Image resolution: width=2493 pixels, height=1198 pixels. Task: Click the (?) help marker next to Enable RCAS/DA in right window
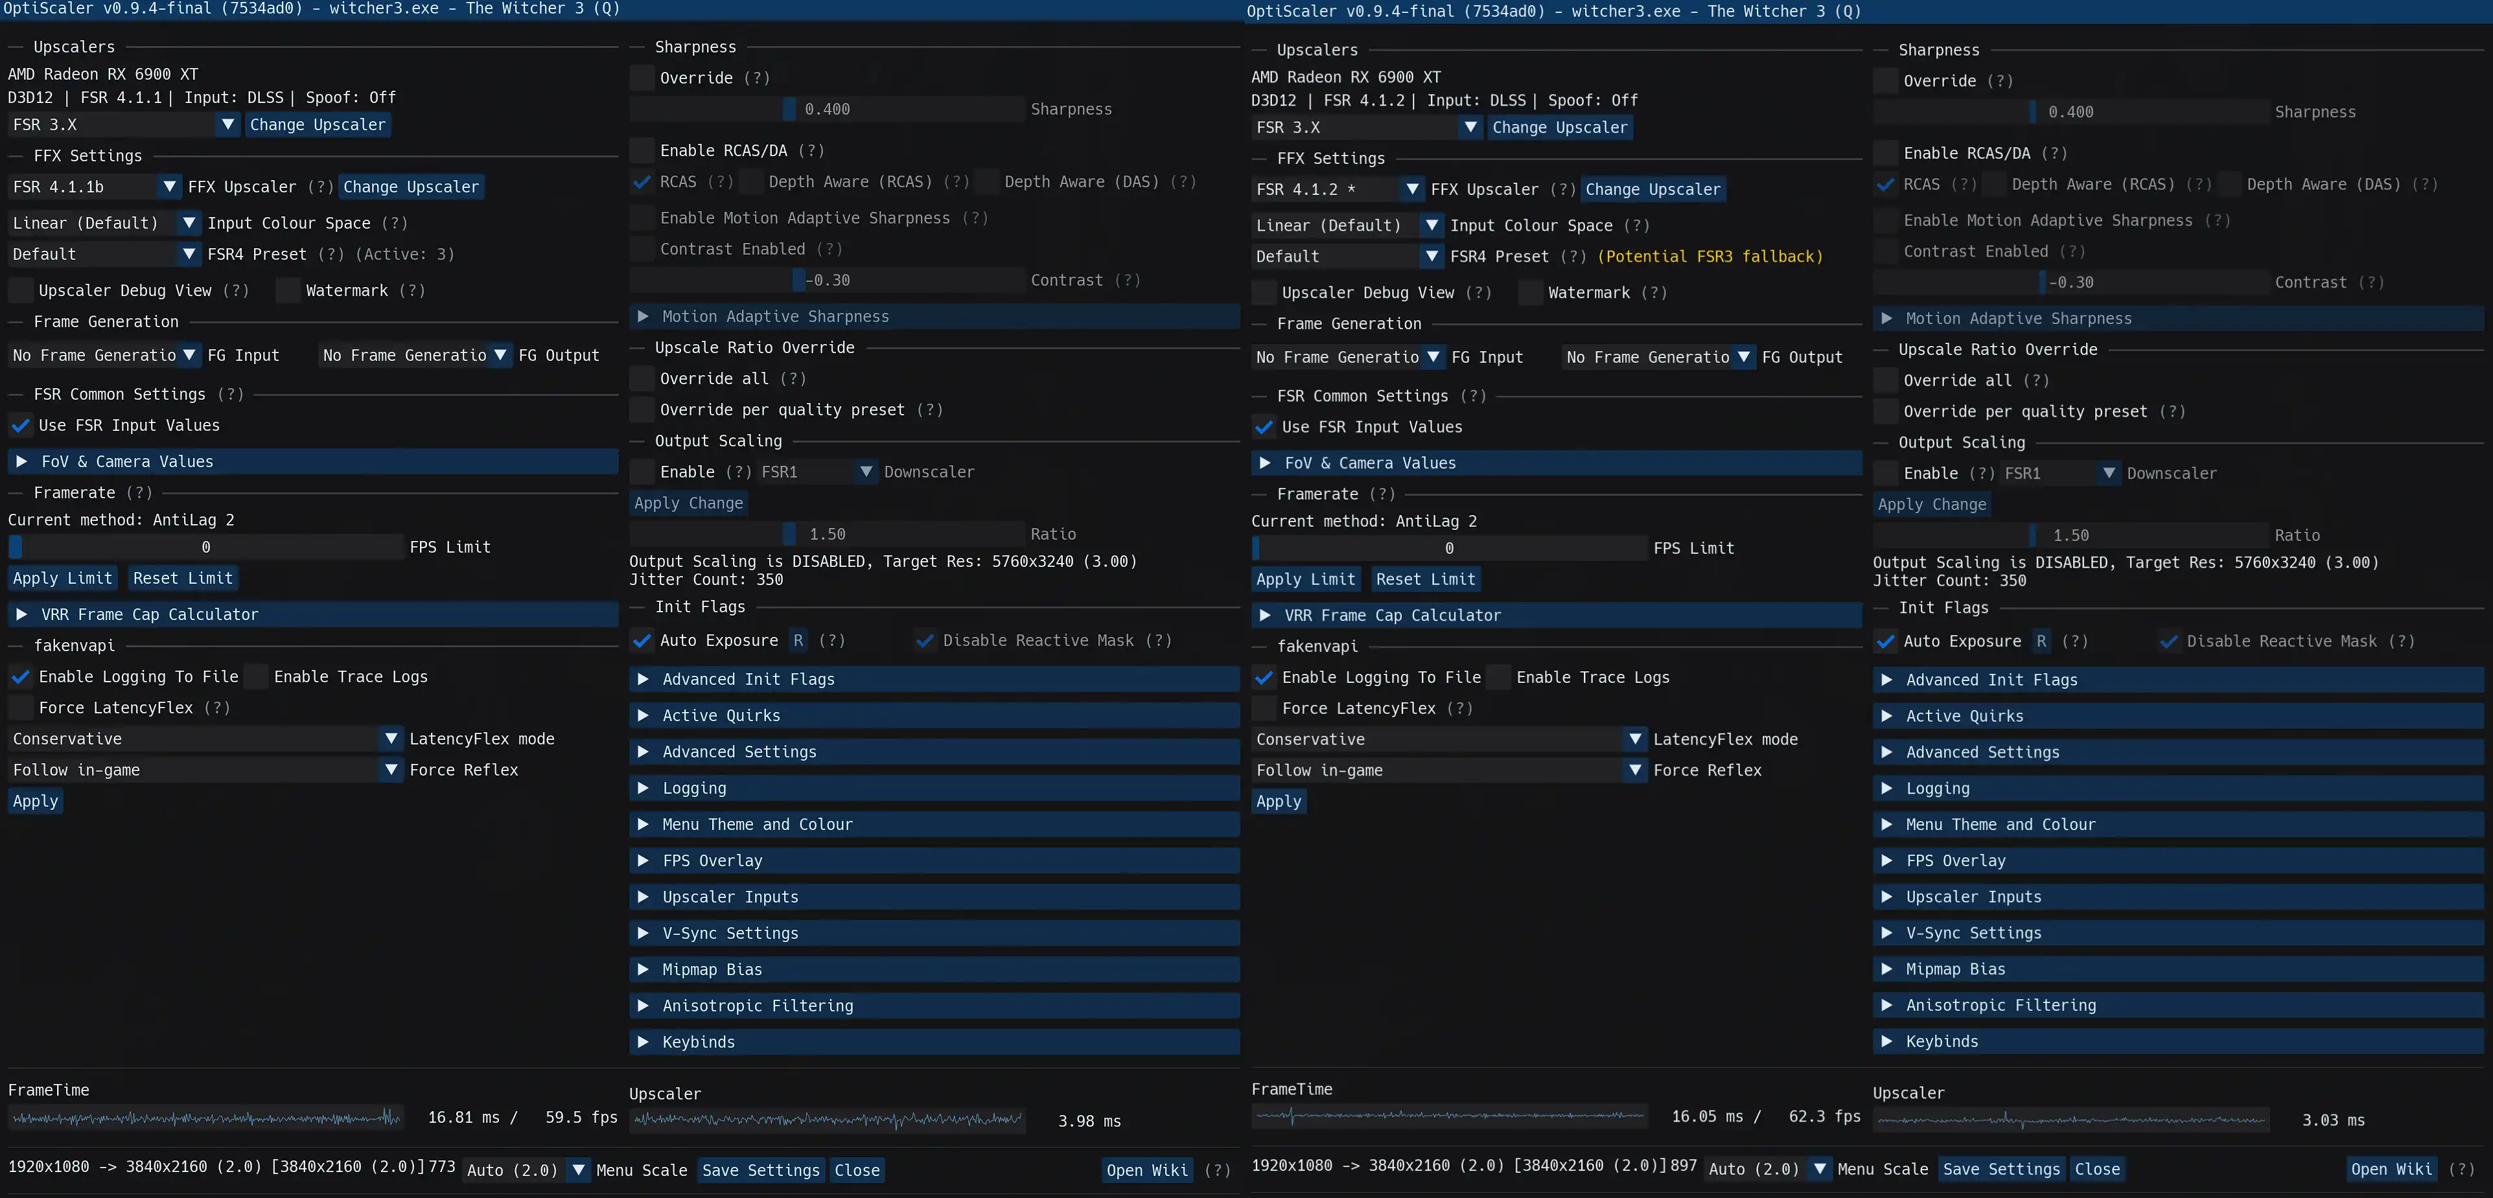2054,154
